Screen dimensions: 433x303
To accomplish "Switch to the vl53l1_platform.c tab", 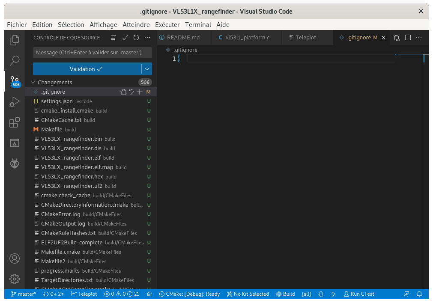I will [x=247, y=38].
